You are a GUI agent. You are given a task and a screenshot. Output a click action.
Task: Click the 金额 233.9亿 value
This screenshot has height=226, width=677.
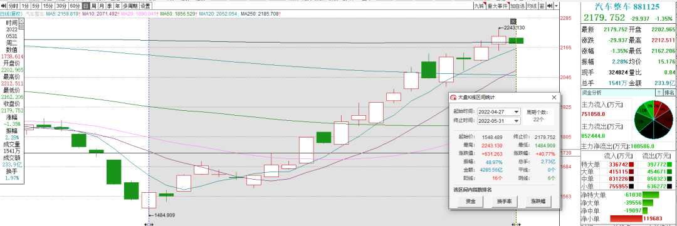coord(665,83)
